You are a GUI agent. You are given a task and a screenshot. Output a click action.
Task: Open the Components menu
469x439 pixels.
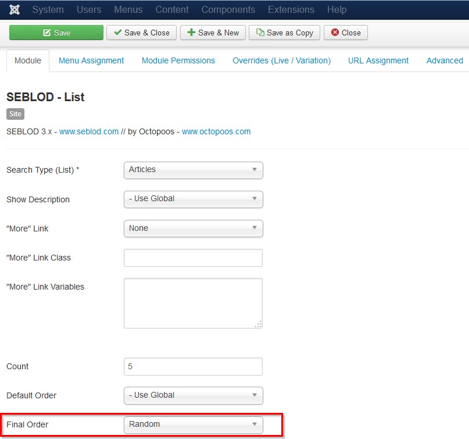pos(228,9)
